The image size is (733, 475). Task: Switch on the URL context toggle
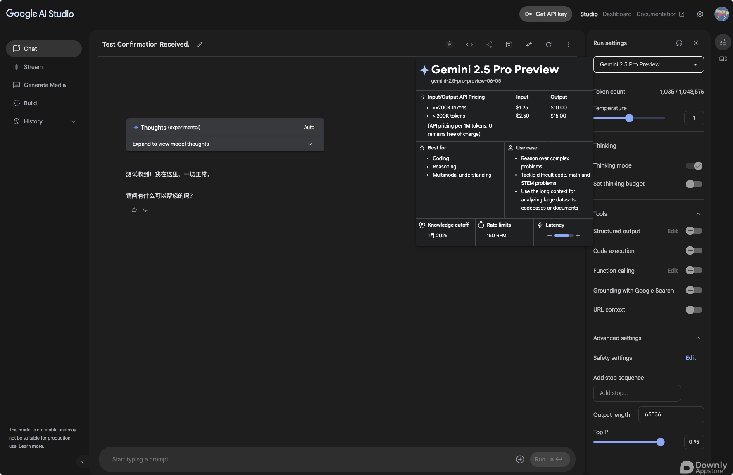tap(694, 310)
